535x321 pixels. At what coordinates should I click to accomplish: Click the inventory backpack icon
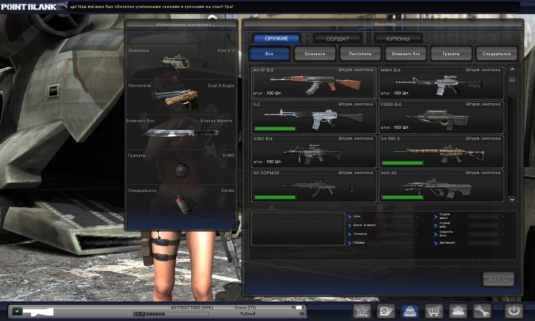coord(410,311)
